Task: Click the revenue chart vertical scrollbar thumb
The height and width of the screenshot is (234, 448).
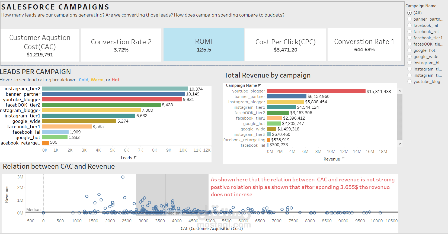Action: pyautogui.click(x=400, y=117)
